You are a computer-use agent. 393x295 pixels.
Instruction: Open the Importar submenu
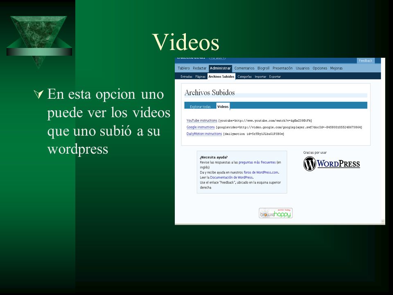[260, 77]
